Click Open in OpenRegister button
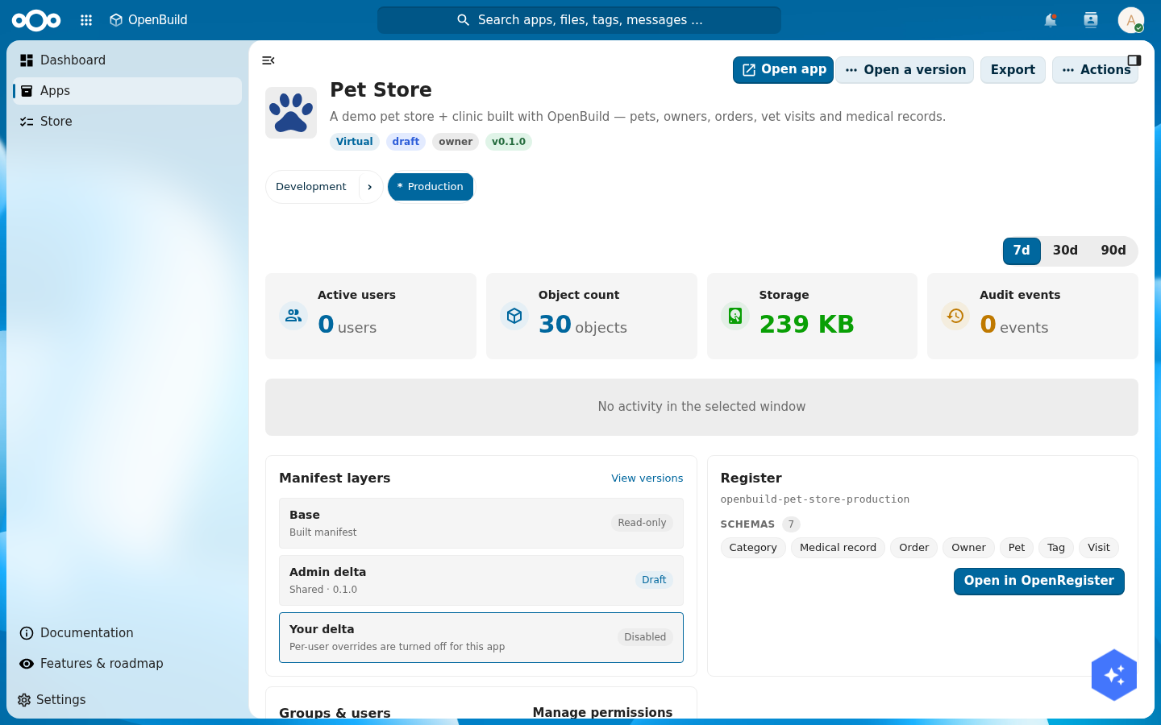The height and width of the screenshot is (725, 1161). click(x=1038, y=582)
